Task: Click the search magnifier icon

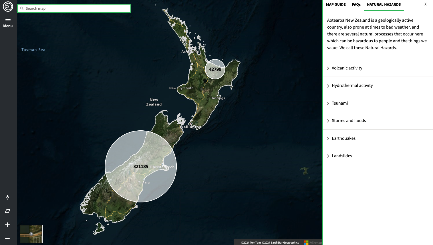Action: tap(22, 8)
